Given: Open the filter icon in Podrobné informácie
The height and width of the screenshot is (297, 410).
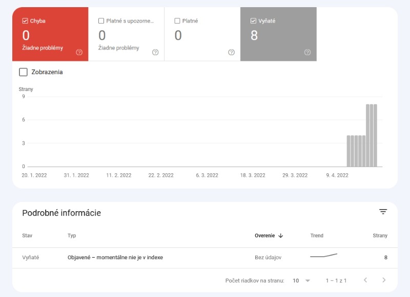Looking at the screenshot, I should click(x=383, y=212).
